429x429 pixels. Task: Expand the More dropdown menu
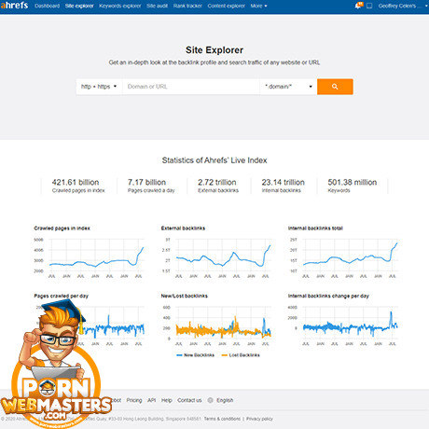(x=258, y=6)
